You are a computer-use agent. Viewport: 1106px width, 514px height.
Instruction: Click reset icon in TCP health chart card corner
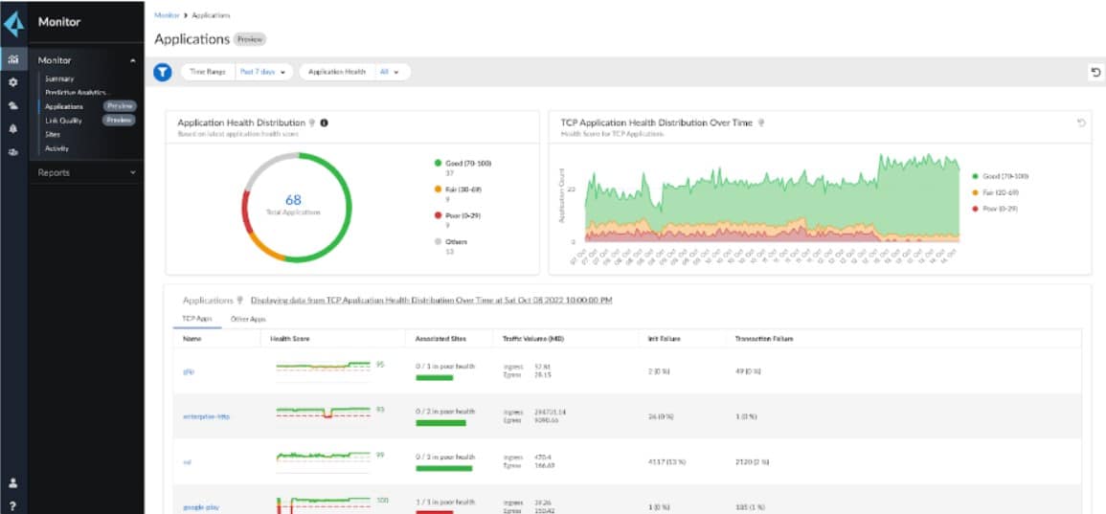point(1081,123)
